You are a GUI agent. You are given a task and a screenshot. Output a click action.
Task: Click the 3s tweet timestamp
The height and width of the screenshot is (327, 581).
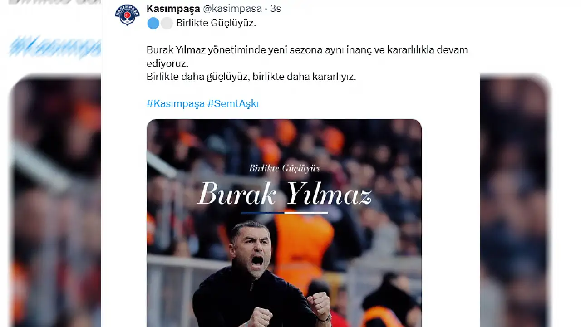(276, 9)
